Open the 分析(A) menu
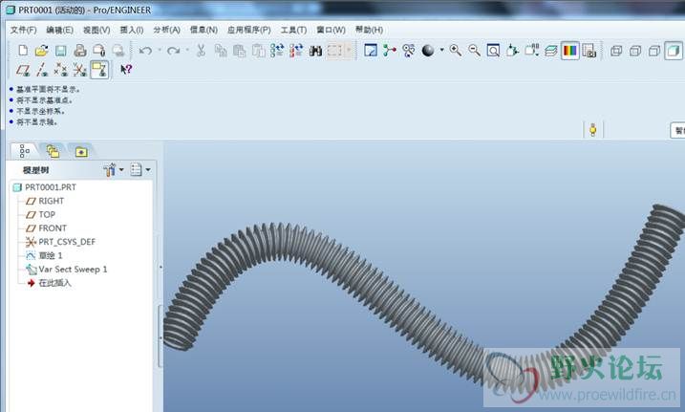Viewport: 685px width, 412px height. point(167,30)
